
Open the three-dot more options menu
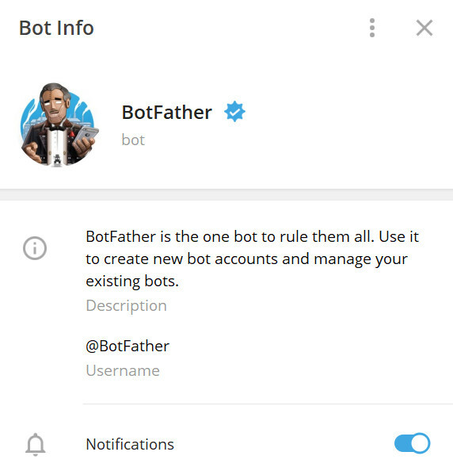[372, 28]
